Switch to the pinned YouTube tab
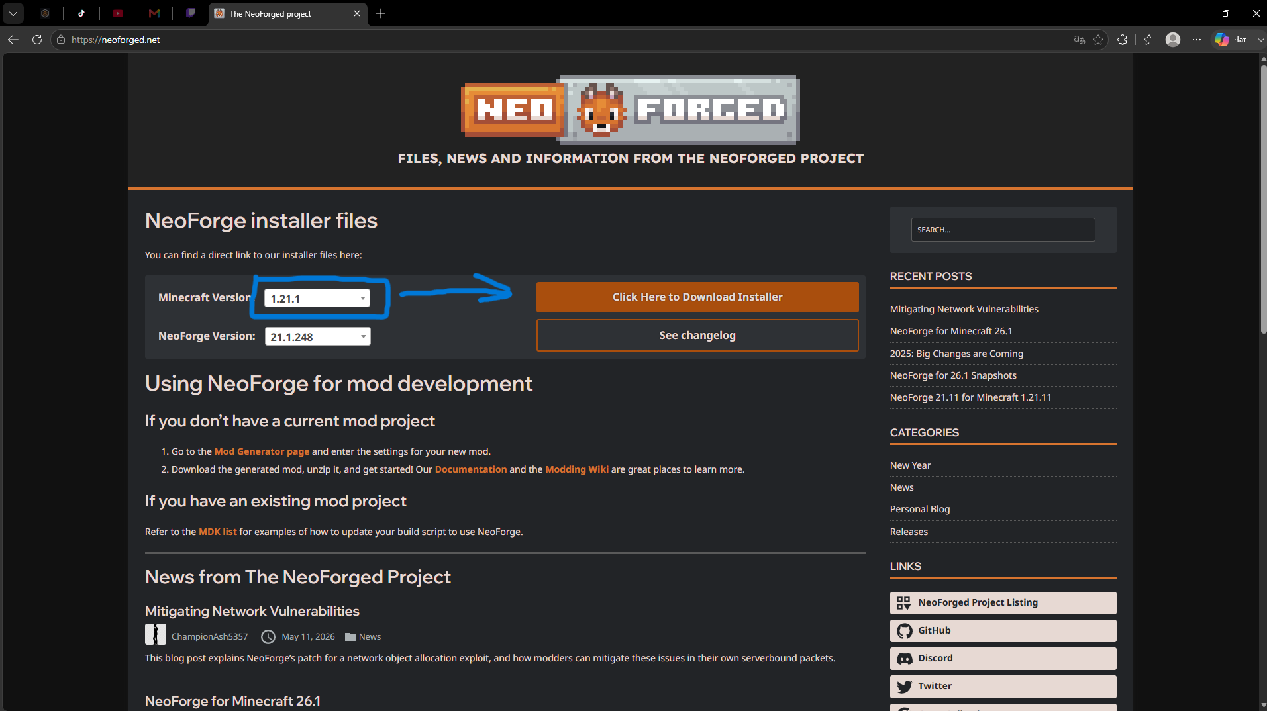The image size is (1267, 711). (118, 13)
